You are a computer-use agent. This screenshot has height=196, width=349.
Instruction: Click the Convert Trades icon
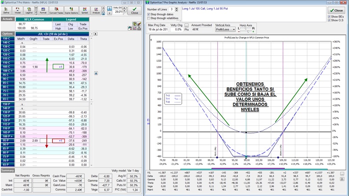point(56,10)
